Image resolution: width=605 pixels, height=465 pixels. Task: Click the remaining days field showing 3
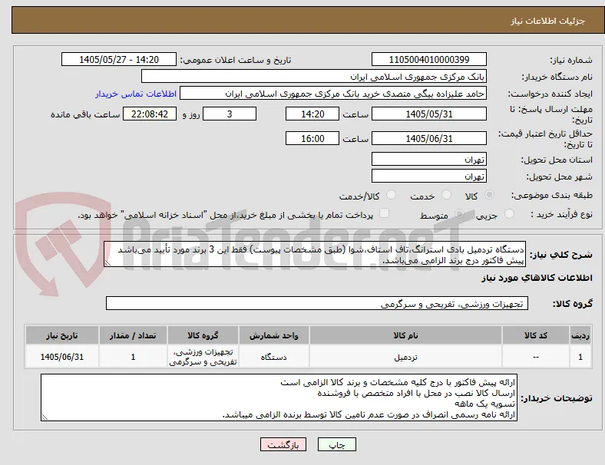pos(230,114)
